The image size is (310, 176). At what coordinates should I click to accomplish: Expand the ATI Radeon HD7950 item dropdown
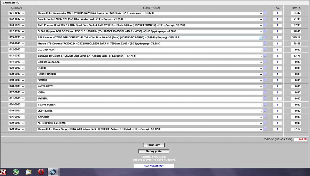click(261, 38)
